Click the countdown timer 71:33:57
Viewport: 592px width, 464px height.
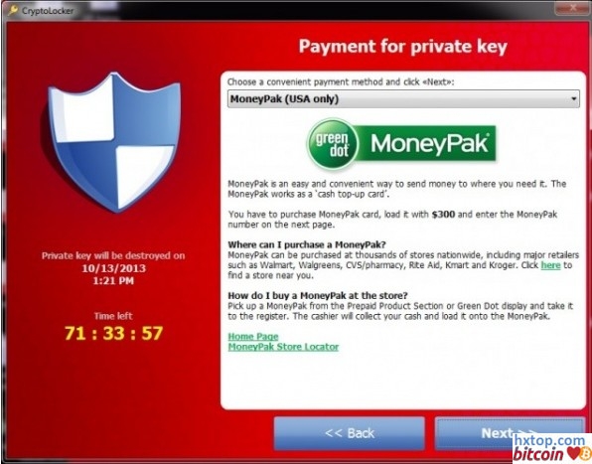click(113, 333)
